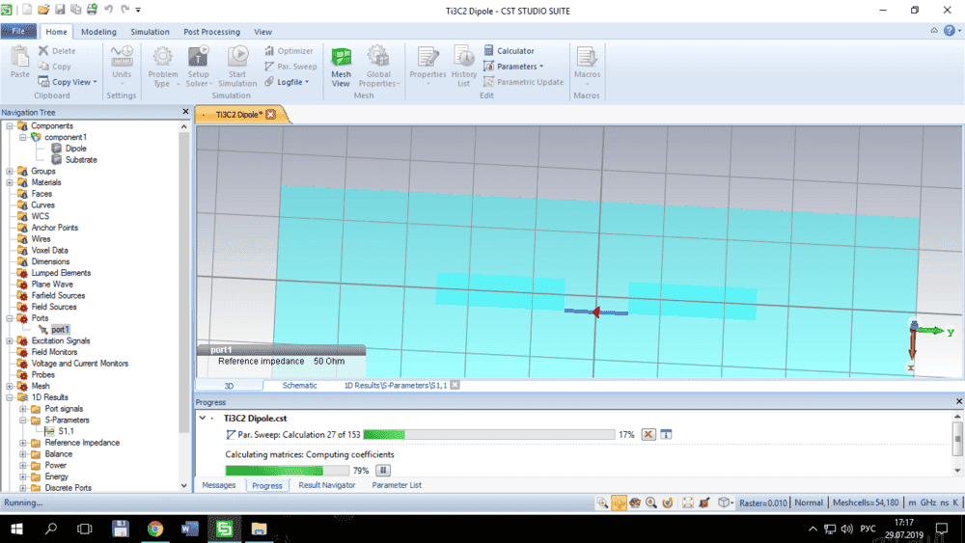
Task: Show the Messages tab
Action: pyautogui.click(x=218, y=485)
